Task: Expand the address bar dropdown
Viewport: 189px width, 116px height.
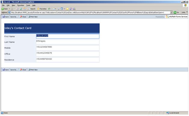Action: 171,12
